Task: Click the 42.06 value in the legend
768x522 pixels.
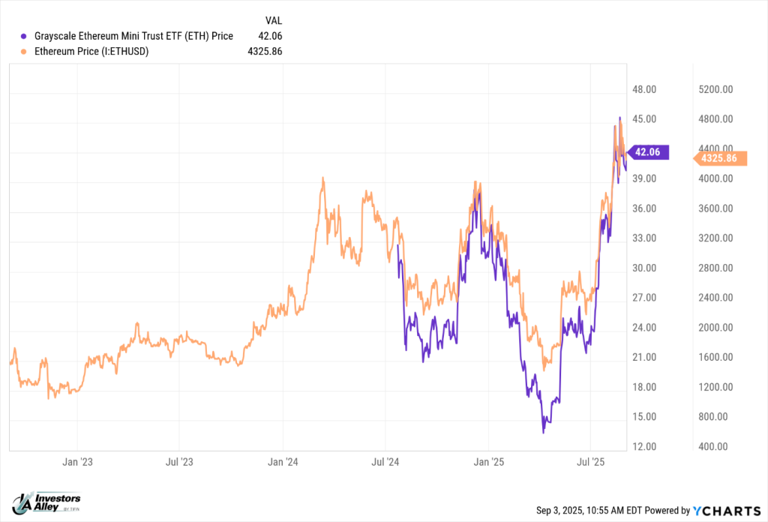Action: click(271, 36)
